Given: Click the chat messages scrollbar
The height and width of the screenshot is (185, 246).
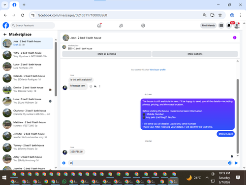Looking at the screenshot, I should pos(238,116).
